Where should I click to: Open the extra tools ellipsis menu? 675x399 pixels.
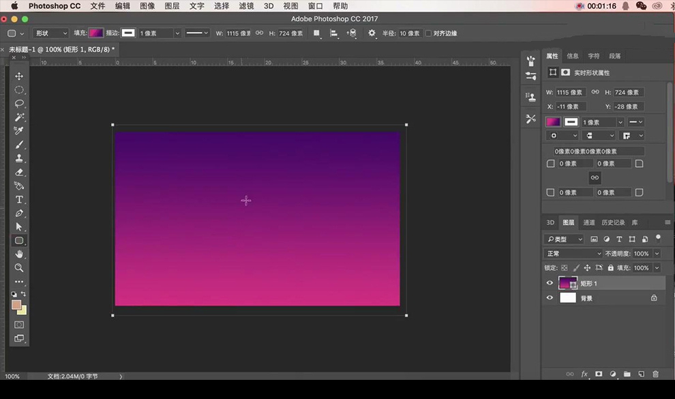pos(19,282)
